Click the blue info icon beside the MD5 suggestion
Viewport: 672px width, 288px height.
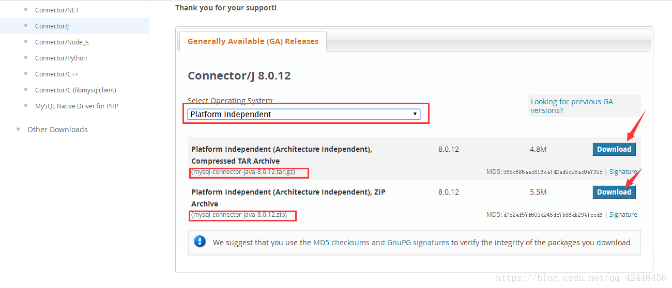(200, 242)
